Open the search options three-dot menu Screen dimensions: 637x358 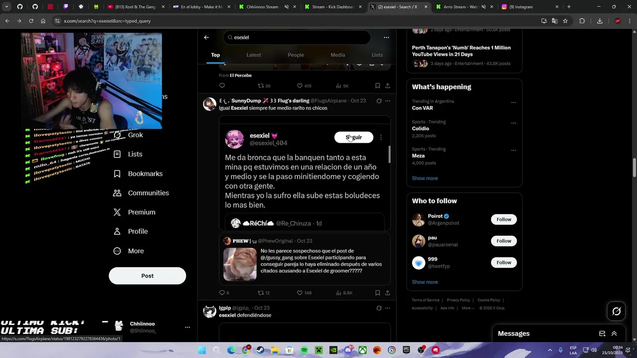386,37
